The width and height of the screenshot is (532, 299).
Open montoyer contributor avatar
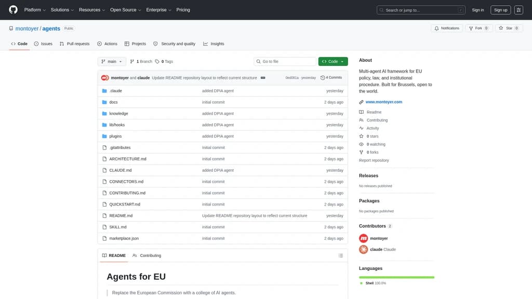tap(363, 238)
